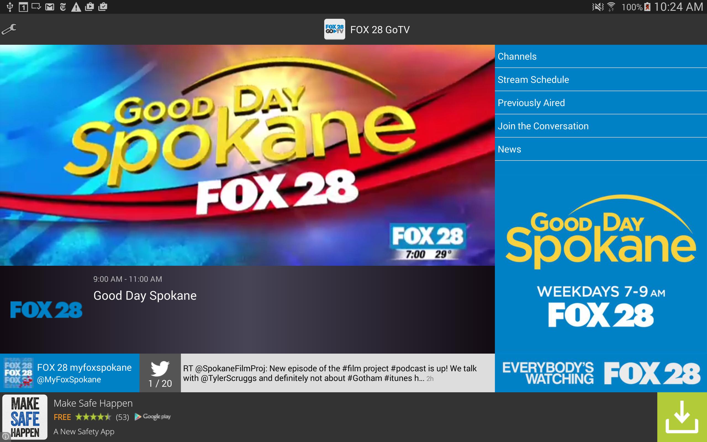Open the Stream Schedule menu item
The image size is (707, 442).
click(x=601, y=80)
